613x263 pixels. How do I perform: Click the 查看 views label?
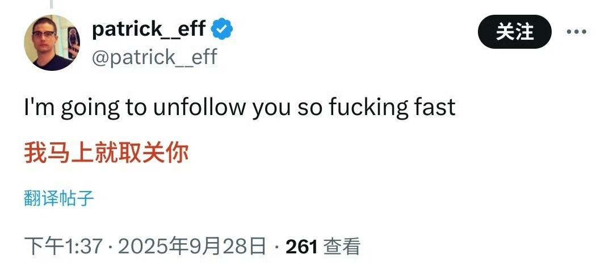pyautogui.click(x=342, y=247)
